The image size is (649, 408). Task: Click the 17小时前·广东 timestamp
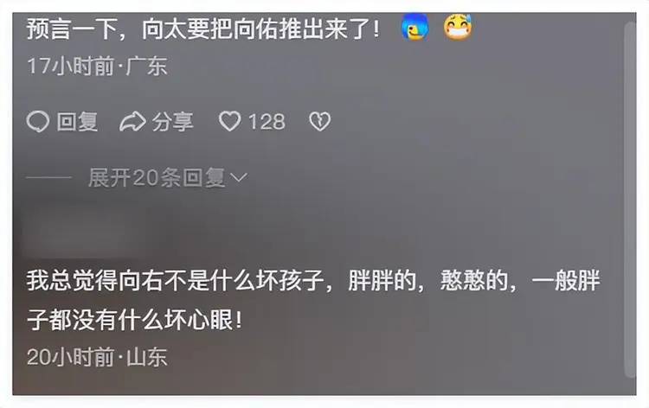click(97, 67)
